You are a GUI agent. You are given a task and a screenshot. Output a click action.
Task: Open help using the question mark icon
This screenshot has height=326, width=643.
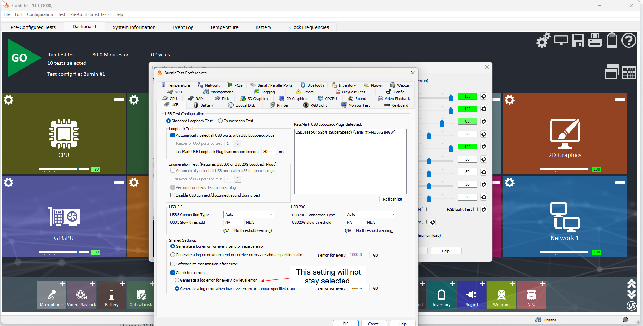pyautogui.click(x=629, y=40)
